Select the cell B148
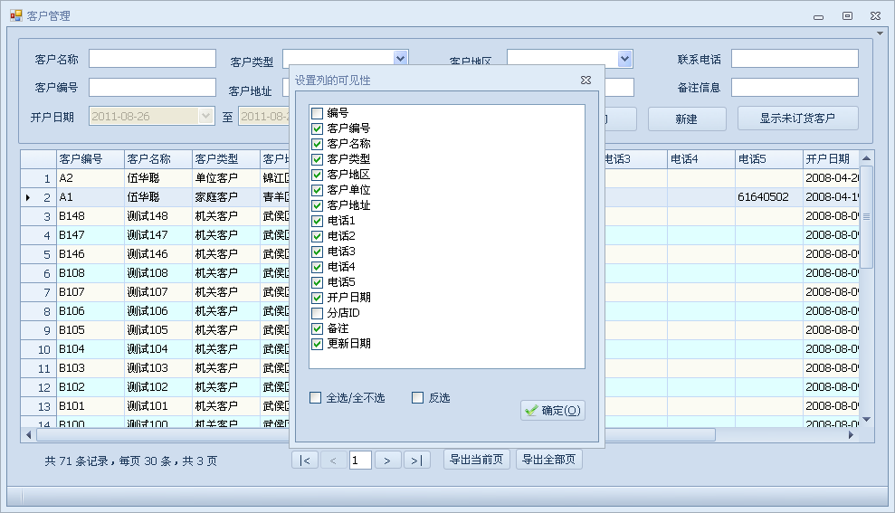The height and width of the screenshot is (513, 895). click(x=90, y=216)
